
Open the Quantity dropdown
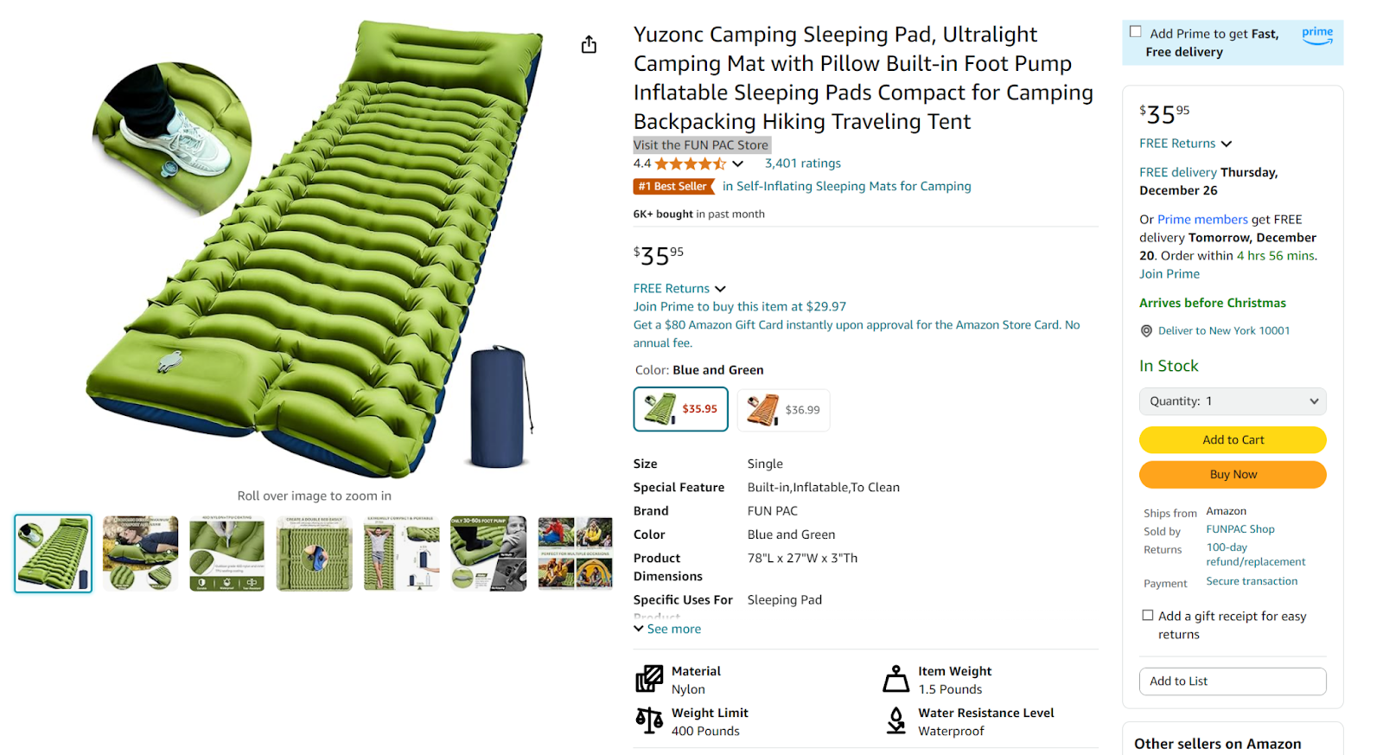[x=1233, y=400]
